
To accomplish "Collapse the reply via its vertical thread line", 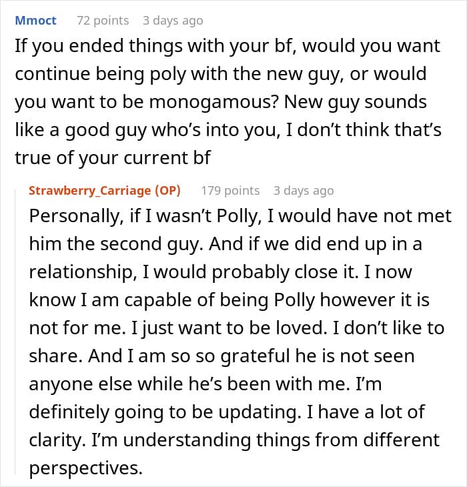I will pos(15,332).
